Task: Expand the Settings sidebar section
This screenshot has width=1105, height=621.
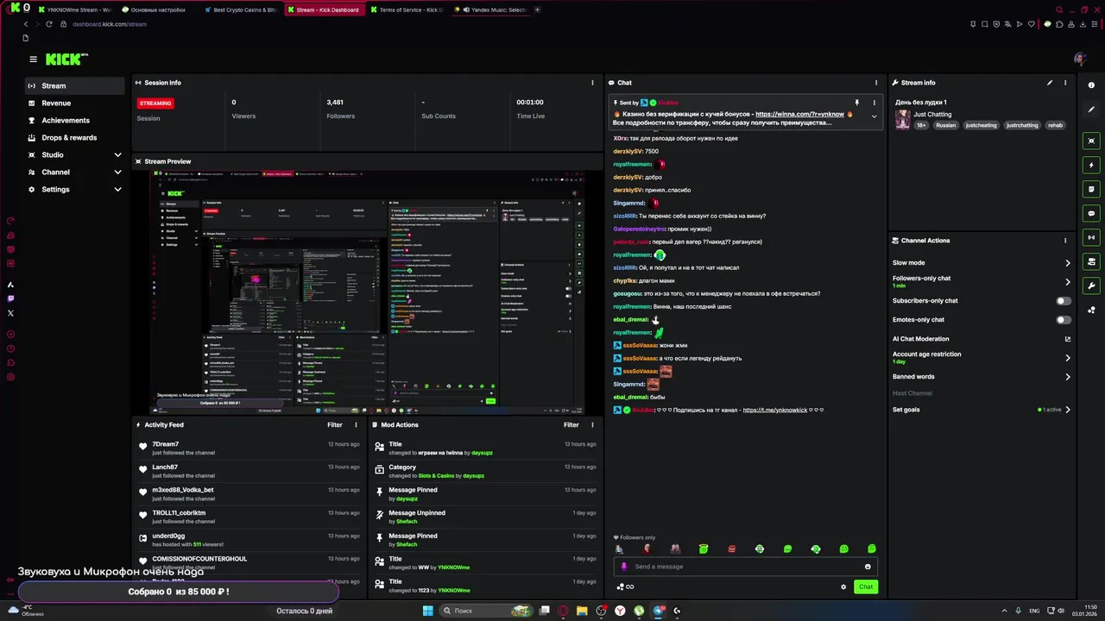Action: point(75,189)
